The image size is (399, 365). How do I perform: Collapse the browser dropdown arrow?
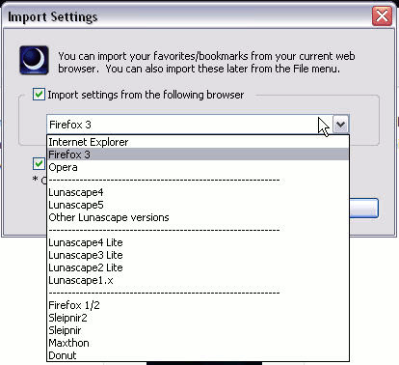tap(340, 125)
